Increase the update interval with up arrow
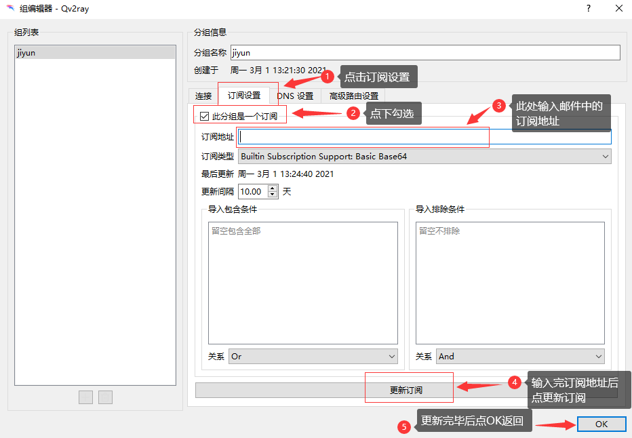632x438 pixels. click(273, 188)
